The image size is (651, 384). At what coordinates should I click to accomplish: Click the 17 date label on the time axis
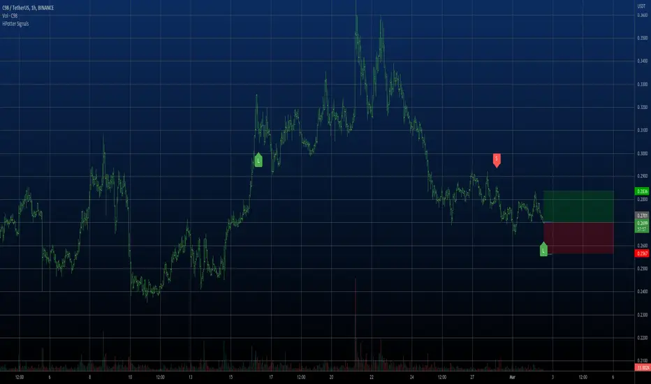click(x=271, y=377)
